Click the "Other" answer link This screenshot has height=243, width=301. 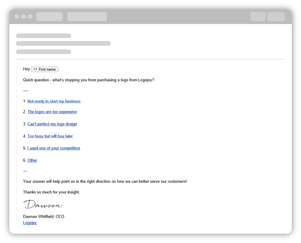pyautogui.click(x=32, y=160)
